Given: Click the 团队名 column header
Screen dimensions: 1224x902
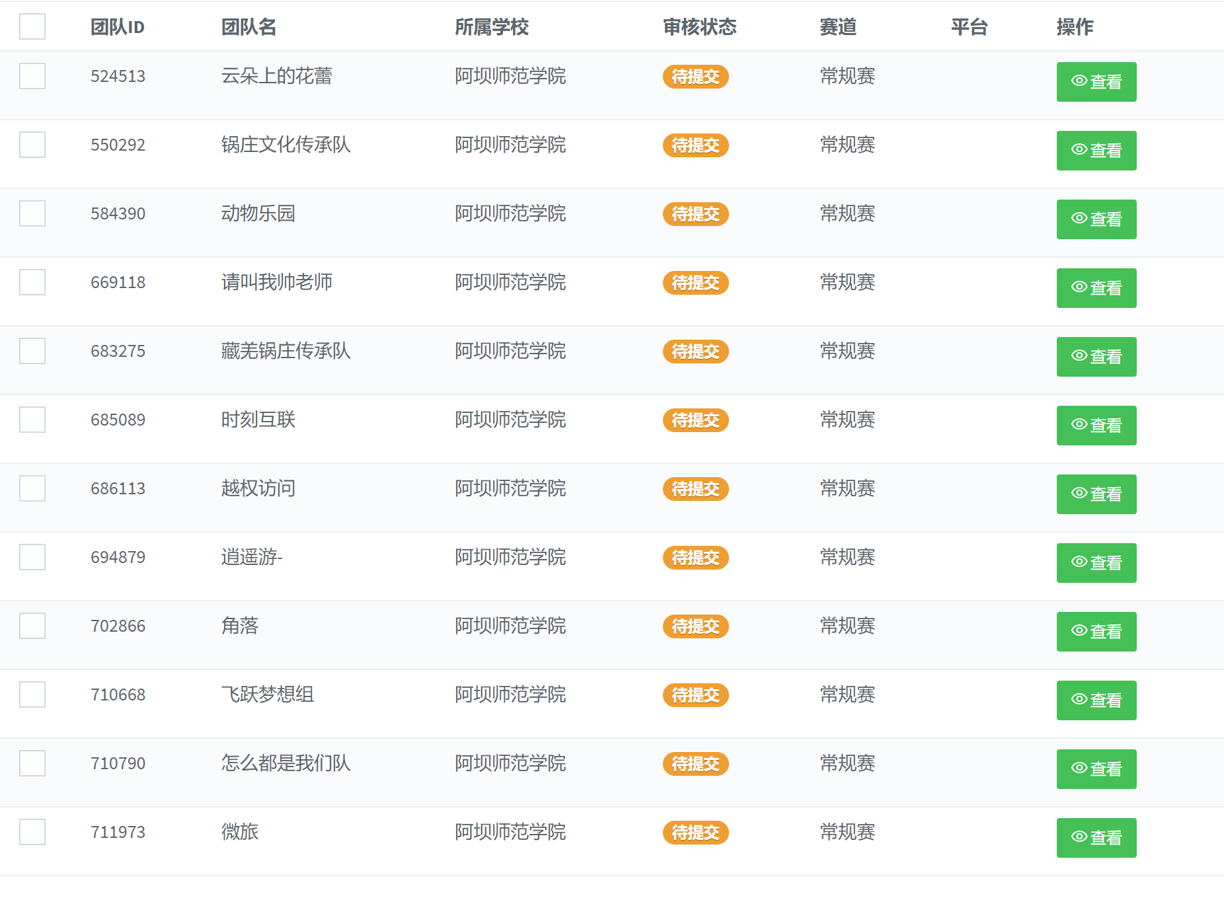Looking at the screenshot, I should tap(249, 27).
